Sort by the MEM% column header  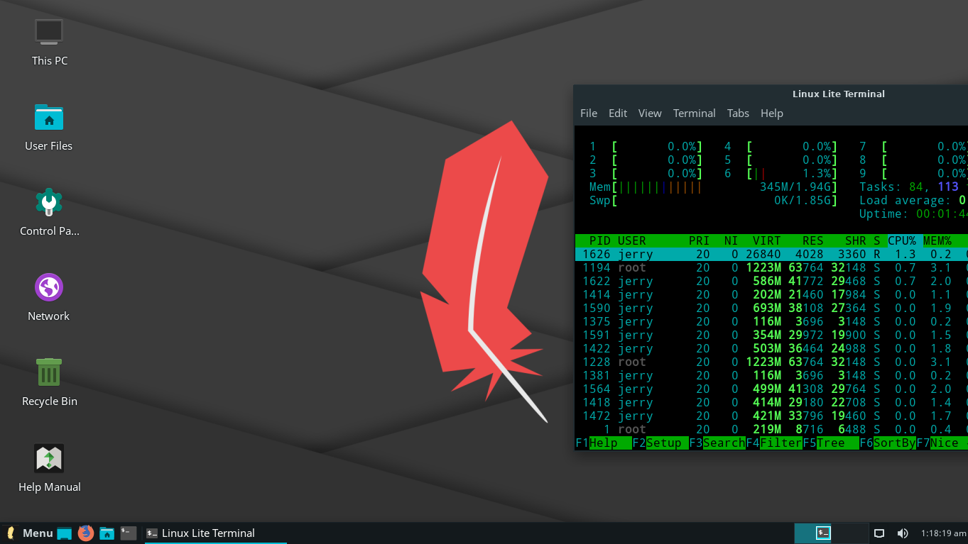pyautogui.click(x=937, y=241)
